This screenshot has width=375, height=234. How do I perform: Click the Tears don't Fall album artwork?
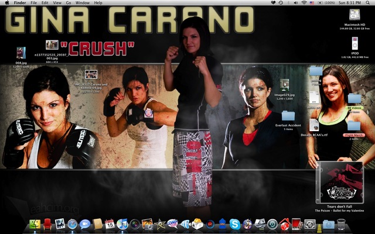(x=340, y=183)
